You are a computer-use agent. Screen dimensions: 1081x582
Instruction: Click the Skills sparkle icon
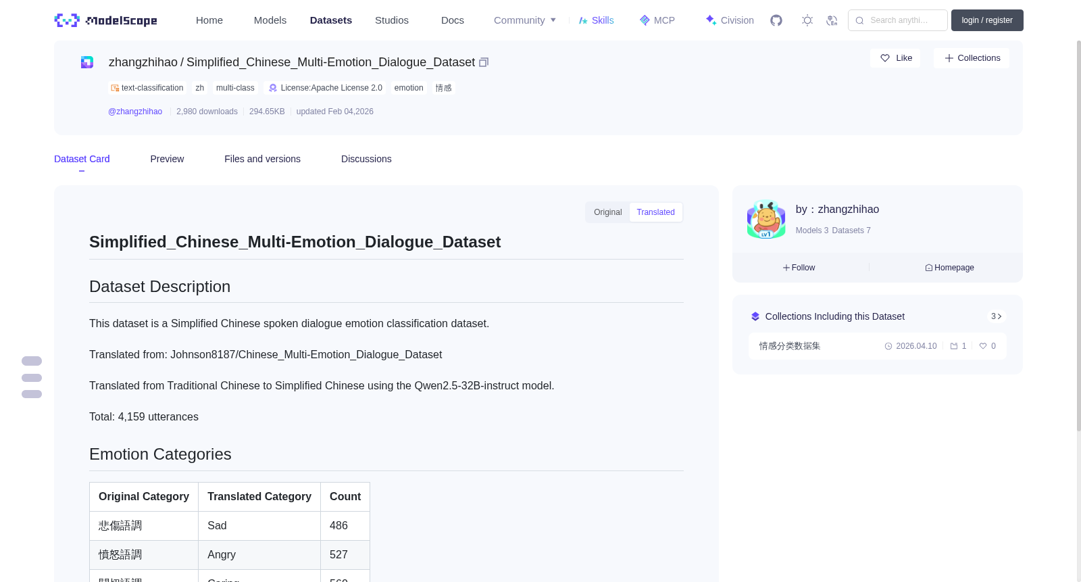(x=583, y=20)
